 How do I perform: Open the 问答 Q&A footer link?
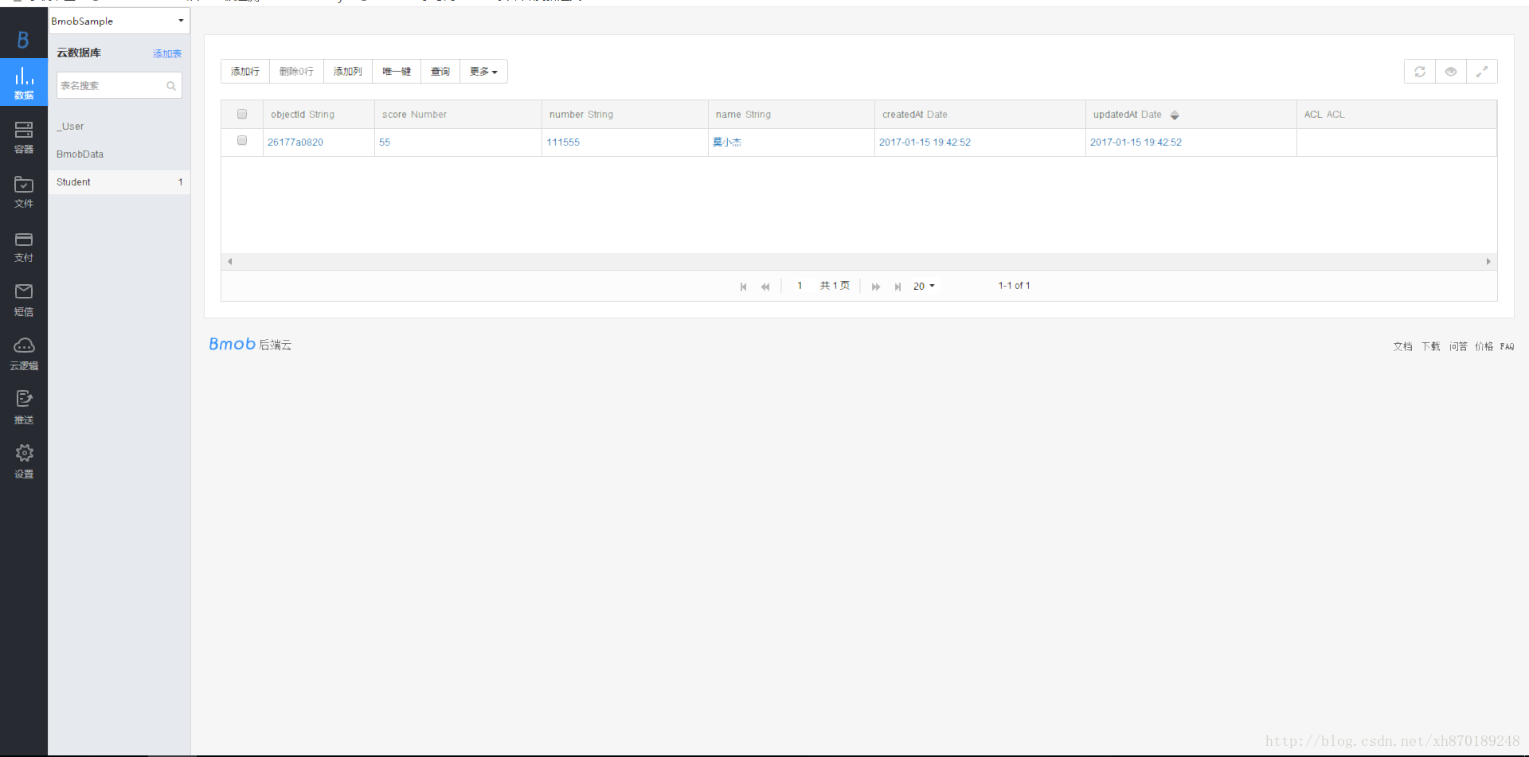pos(1458,346)
